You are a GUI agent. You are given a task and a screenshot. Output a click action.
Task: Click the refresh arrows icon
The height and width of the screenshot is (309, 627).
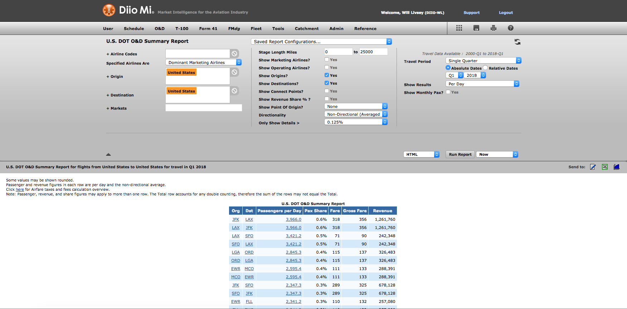[517, 42]
